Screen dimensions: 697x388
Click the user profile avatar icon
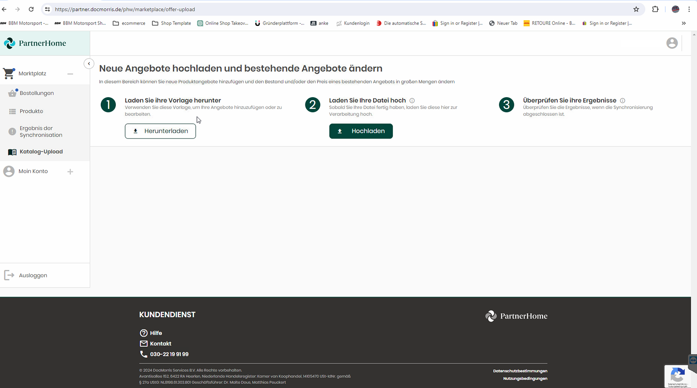(x=671, y=43)
